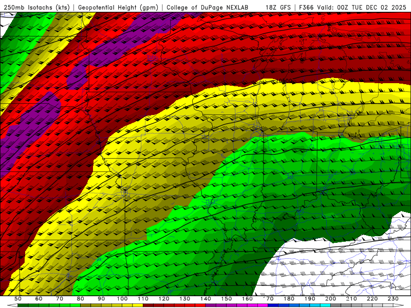Screen dimensions: 411x308
Task: Click the 'Valid: 00Z TUE DEC 02 2025' text
Action: click(x=362, y=7)
